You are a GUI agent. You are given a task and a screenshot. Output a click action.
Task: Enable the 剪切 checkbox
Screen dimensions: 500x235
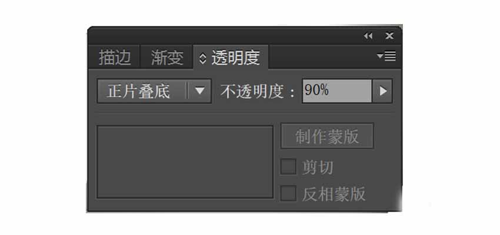tap(288, 167)
